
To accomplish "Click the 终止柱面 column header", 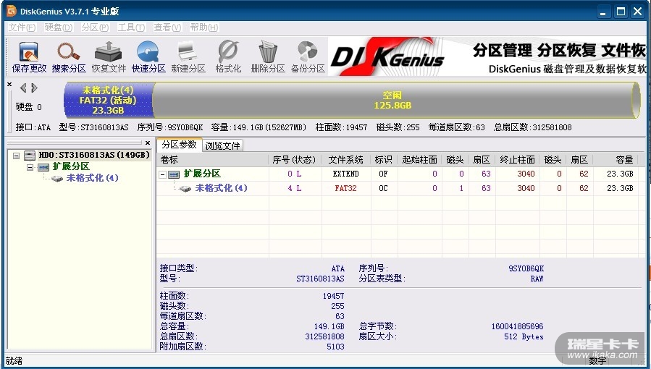I will click(517, 160).
